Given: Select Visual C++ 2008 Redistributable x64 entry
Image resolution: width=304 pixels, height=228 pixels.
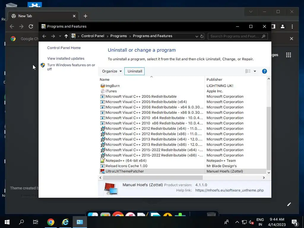Looking at the screenshot, I should [154, 107].
